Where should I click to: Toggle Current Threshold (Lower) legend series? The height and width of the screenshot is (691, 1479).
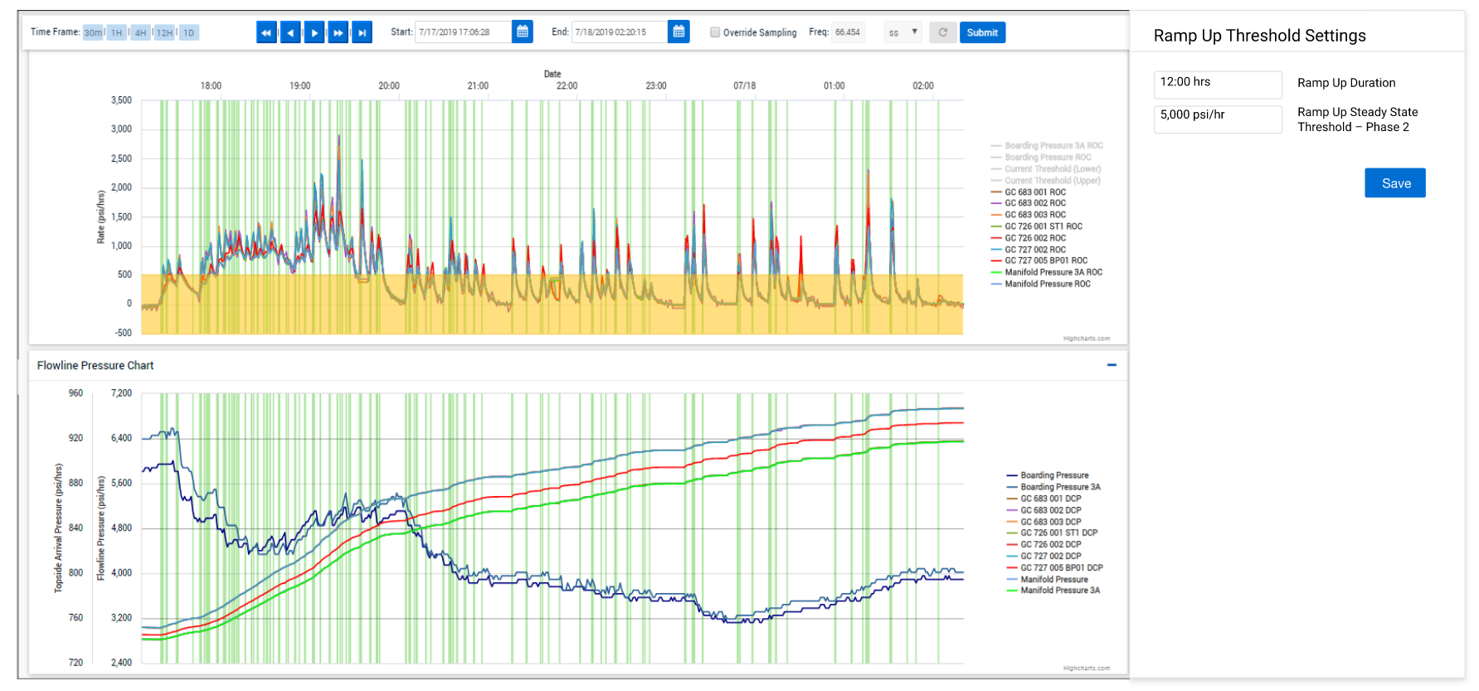pos(1046,169)
